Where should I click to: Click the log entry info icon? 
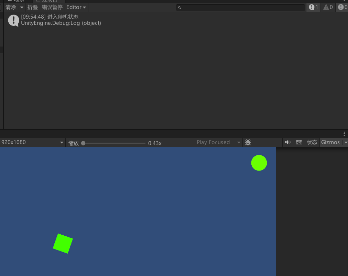(13, 20)
